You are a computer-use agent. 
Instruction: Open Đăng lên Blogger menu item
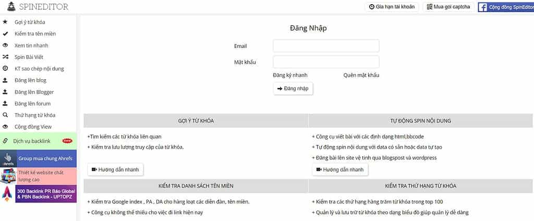[34, 92]
